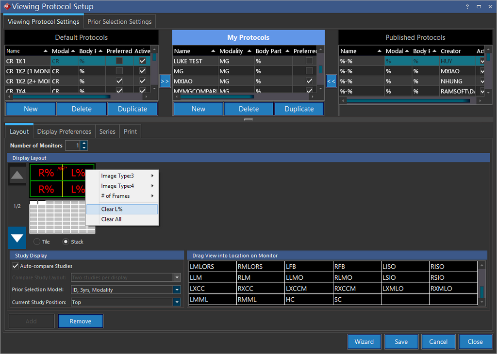Open the Current Study Position dropdown
Viewport: 497px width, 354px height.
coord(177,302)
